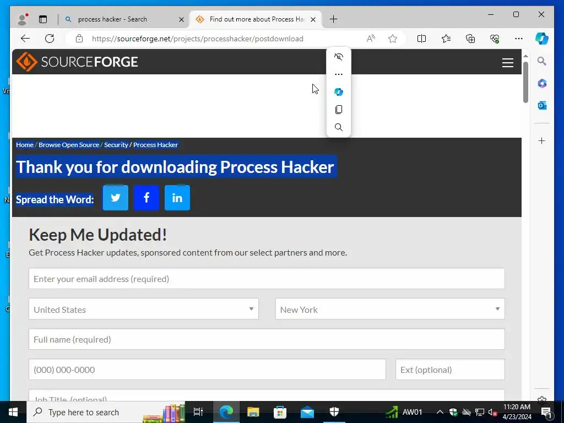The width and height of the screenshot is (564, 423).
Task: Open the profile avatar icon
Action: pos(22,19)
